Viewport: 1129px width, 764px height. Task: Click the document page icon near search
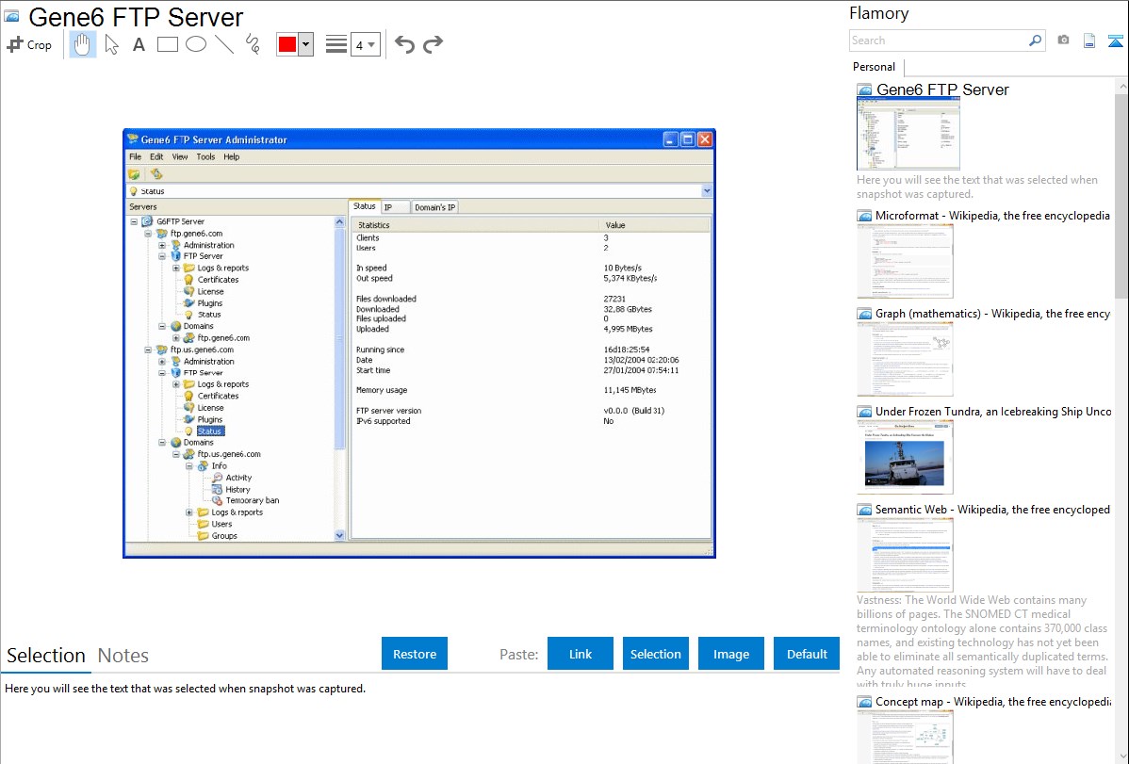coord(1089,41)
